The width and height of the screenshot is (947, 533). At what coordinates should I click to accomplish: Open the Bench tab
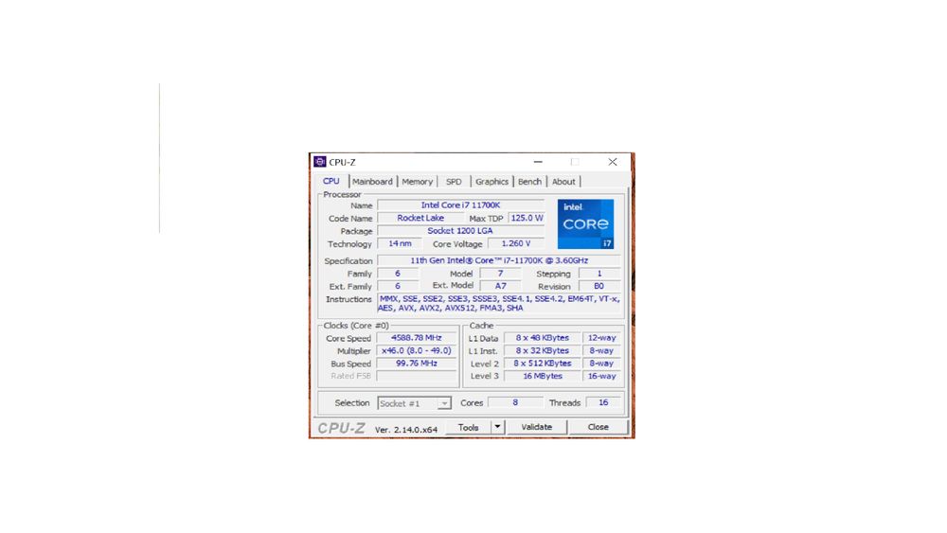coord(529,182)
